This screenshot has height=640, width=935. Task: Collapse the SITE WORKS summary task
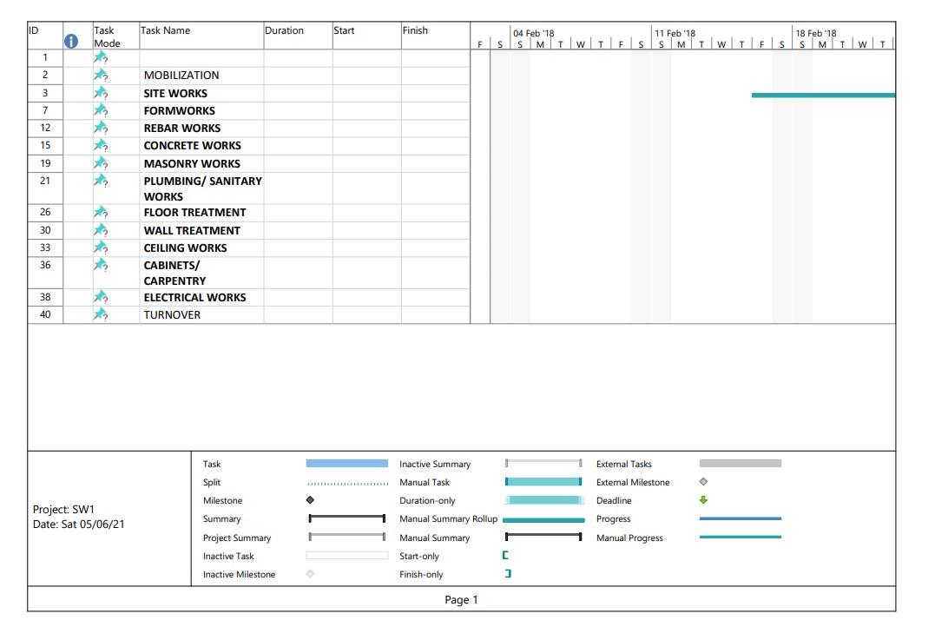pyautogui.click(x=176, y=92)
